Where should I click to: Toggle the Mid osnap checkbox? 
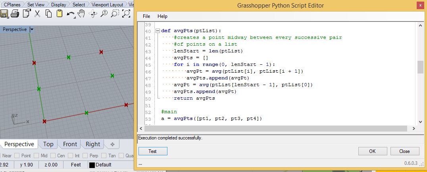pyautogui.click(x=37, y=156)
